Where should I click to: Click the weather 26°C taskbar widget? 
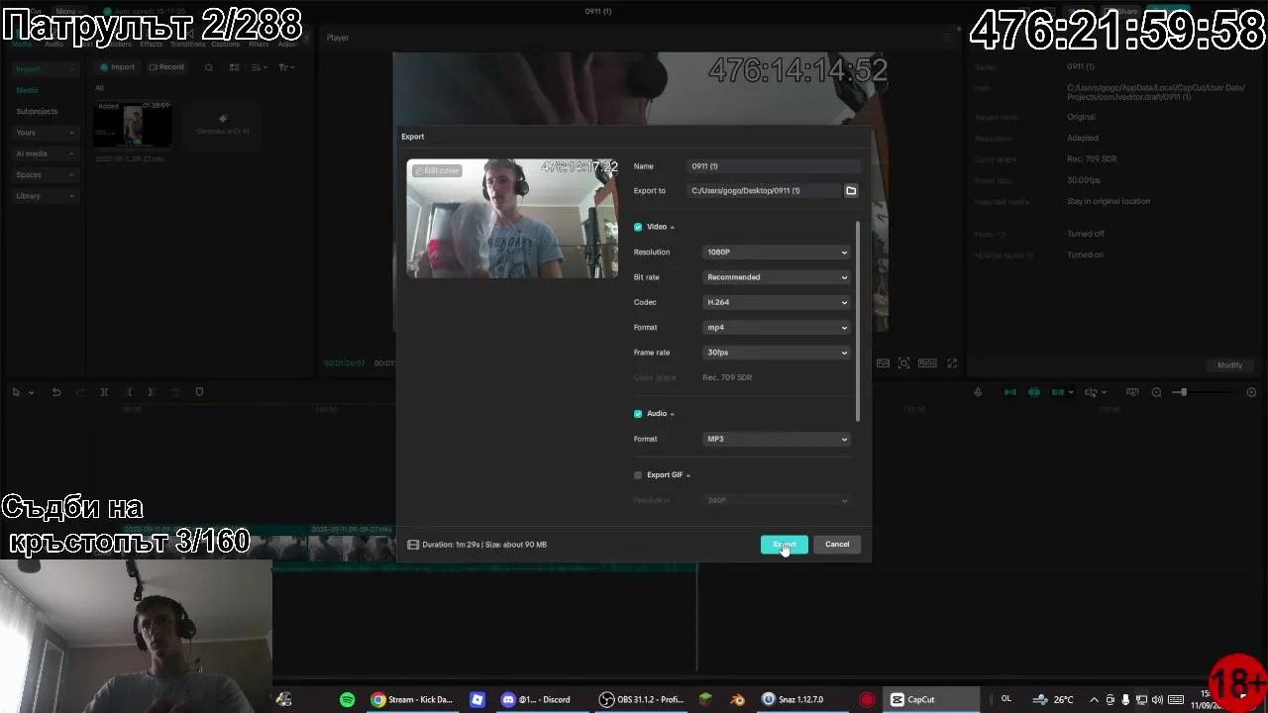[x=1053, y=699]
